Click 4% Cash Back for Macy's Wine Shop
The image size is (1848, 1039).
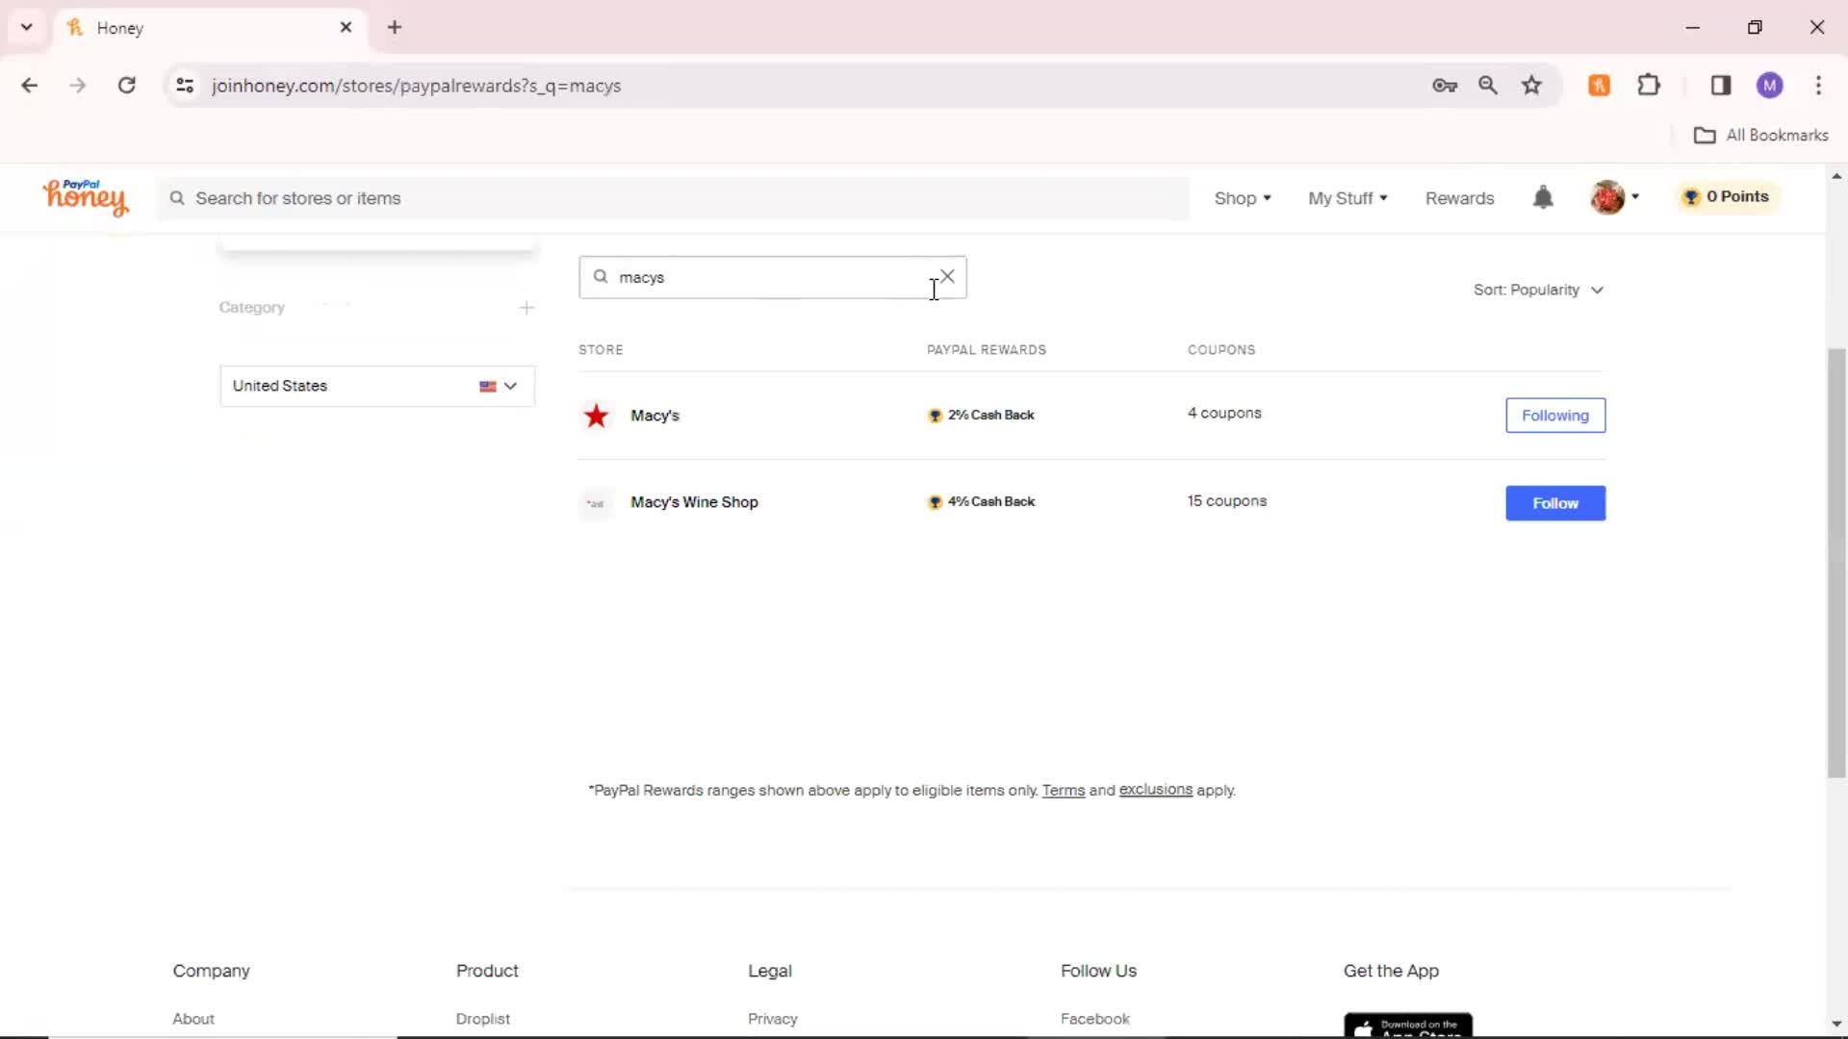(981, 501)
